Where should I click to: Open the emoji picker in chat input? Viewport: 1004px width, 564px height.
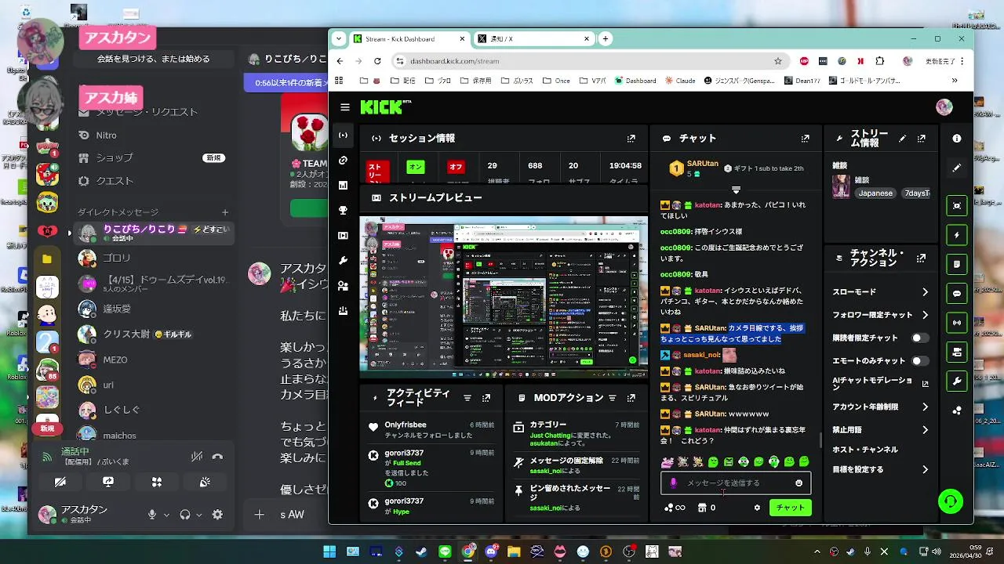(798, 483)
